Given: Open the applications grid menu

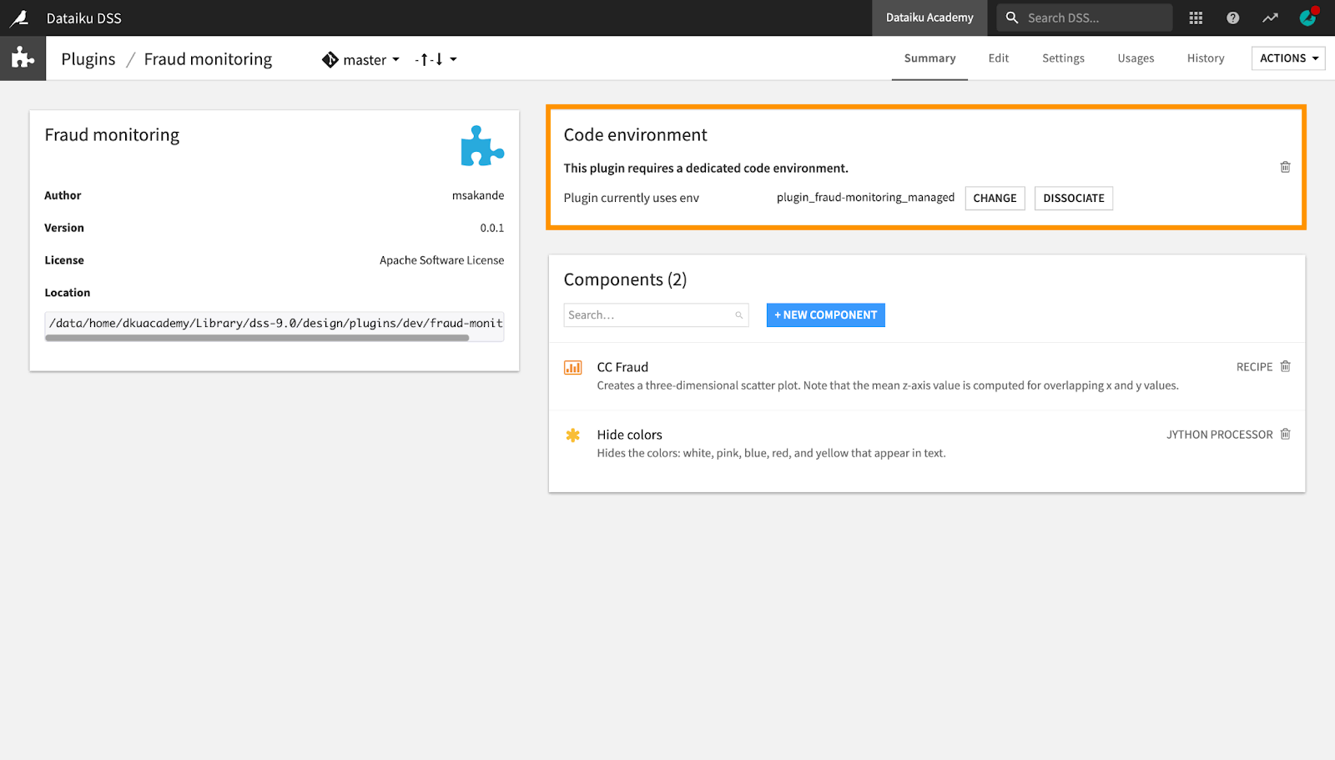Looking at the screenshot, I should click(x=1196, y=18).
